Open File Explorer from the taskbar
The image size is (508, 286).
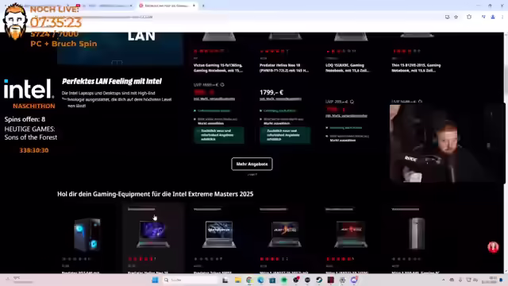click(x=238, y=280)
